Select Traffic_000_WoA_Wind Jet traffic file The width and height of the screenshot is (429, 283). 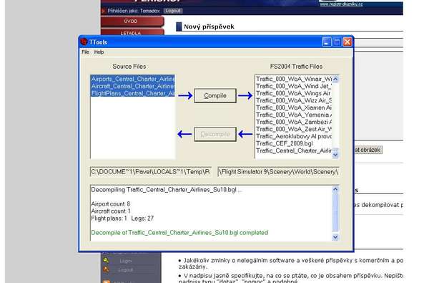click(294, 86)
